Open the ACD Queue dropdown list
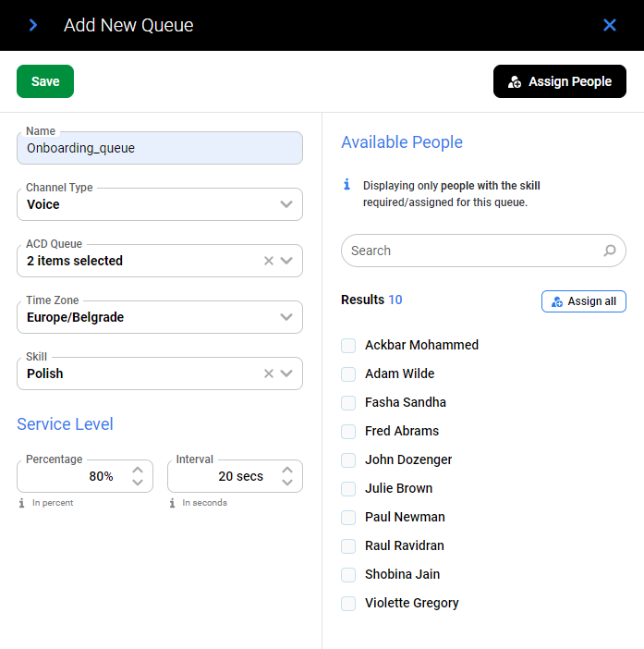 pos(287,261)
